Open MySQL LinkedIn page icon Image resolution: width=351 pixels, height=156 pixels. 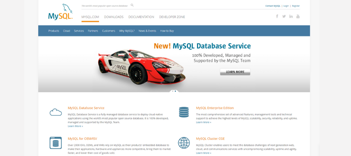(x=291, y=16)
